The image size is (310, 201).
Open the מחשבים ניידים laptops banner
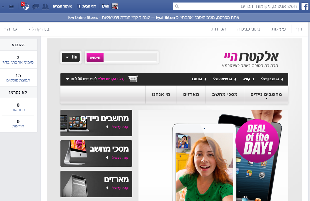(x=96, y=123)
